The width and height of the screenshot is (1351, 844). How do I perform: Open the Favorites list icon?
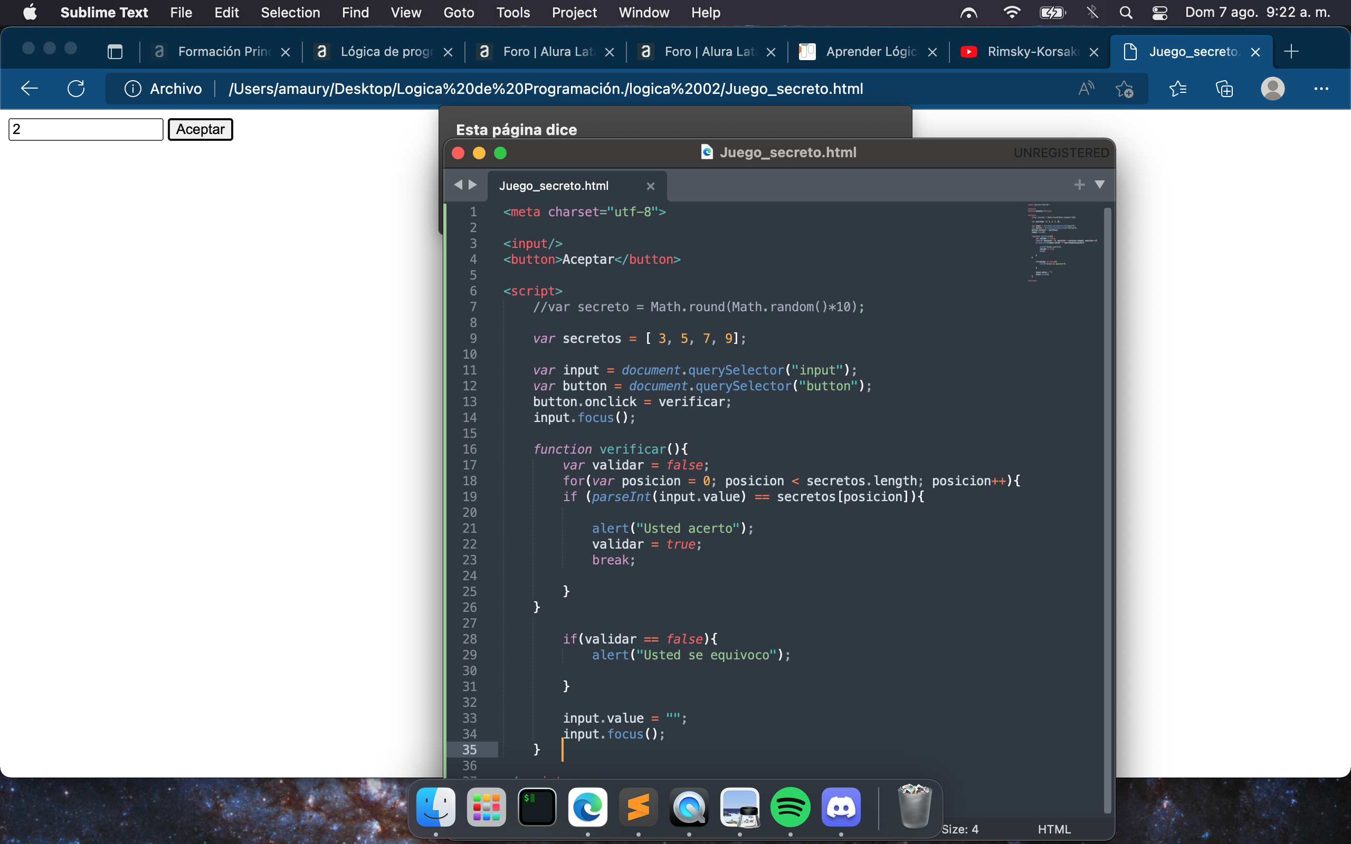point(1177,88)
